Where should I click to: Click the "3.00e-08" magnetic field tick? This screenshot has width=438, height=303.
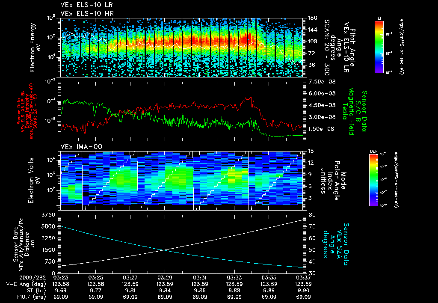tap(322, 117)
